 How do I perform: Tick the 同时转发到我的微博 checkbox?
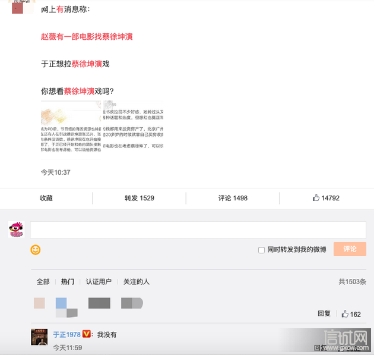pyautogui.click(x=261, y=250)
